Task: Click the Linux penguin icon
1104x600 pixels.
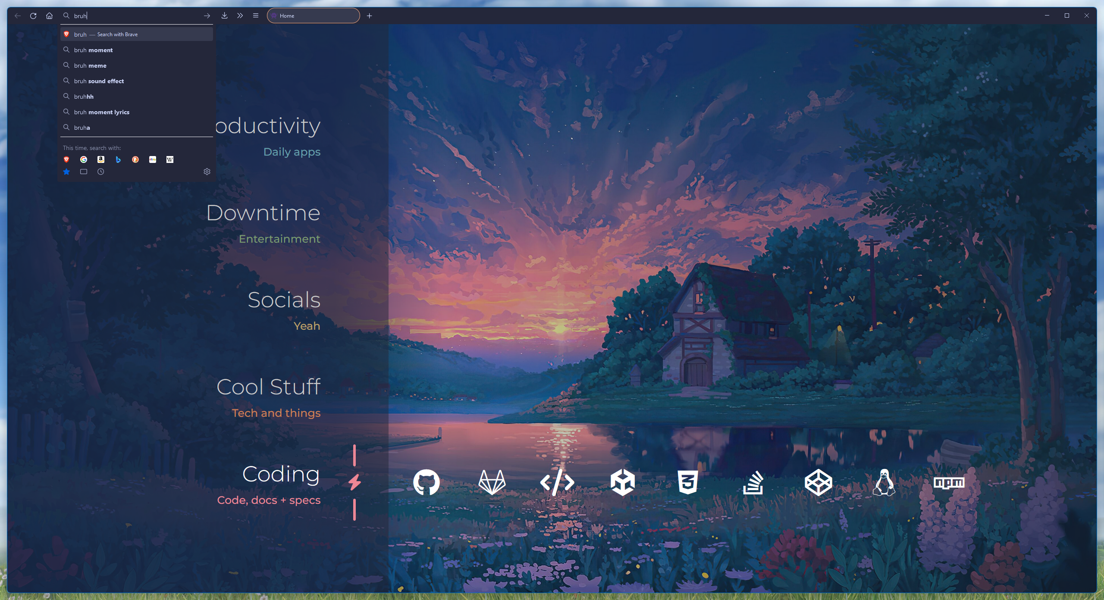Action: (x=884, y=482)
